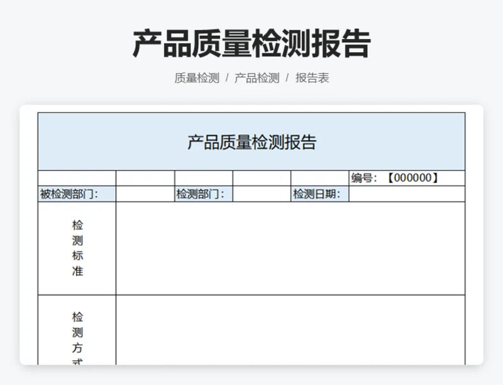Click the 检测方式 content area

click(290, 330)
